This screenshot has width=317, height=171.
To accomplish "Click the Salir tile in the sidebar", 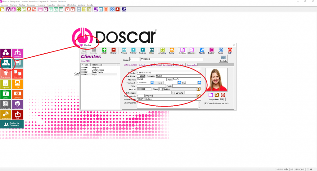I will (18, 115).
